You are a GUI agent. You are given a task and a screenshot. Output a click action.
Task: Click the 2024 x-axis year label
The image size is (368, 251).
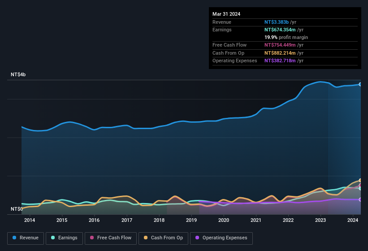tap(353, 220)
